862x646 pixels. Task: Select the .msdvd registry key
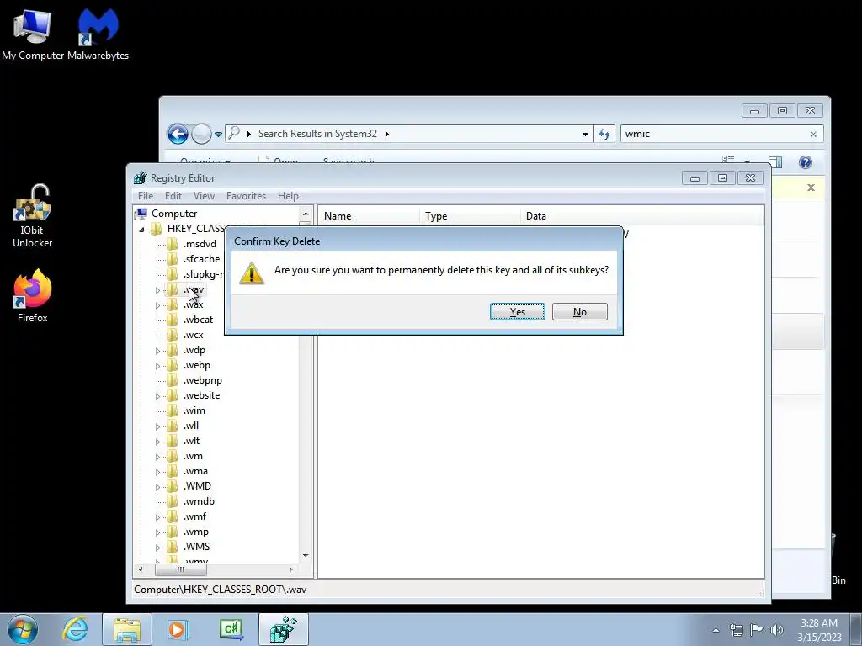pyautogui.click(x=200, y=244)
